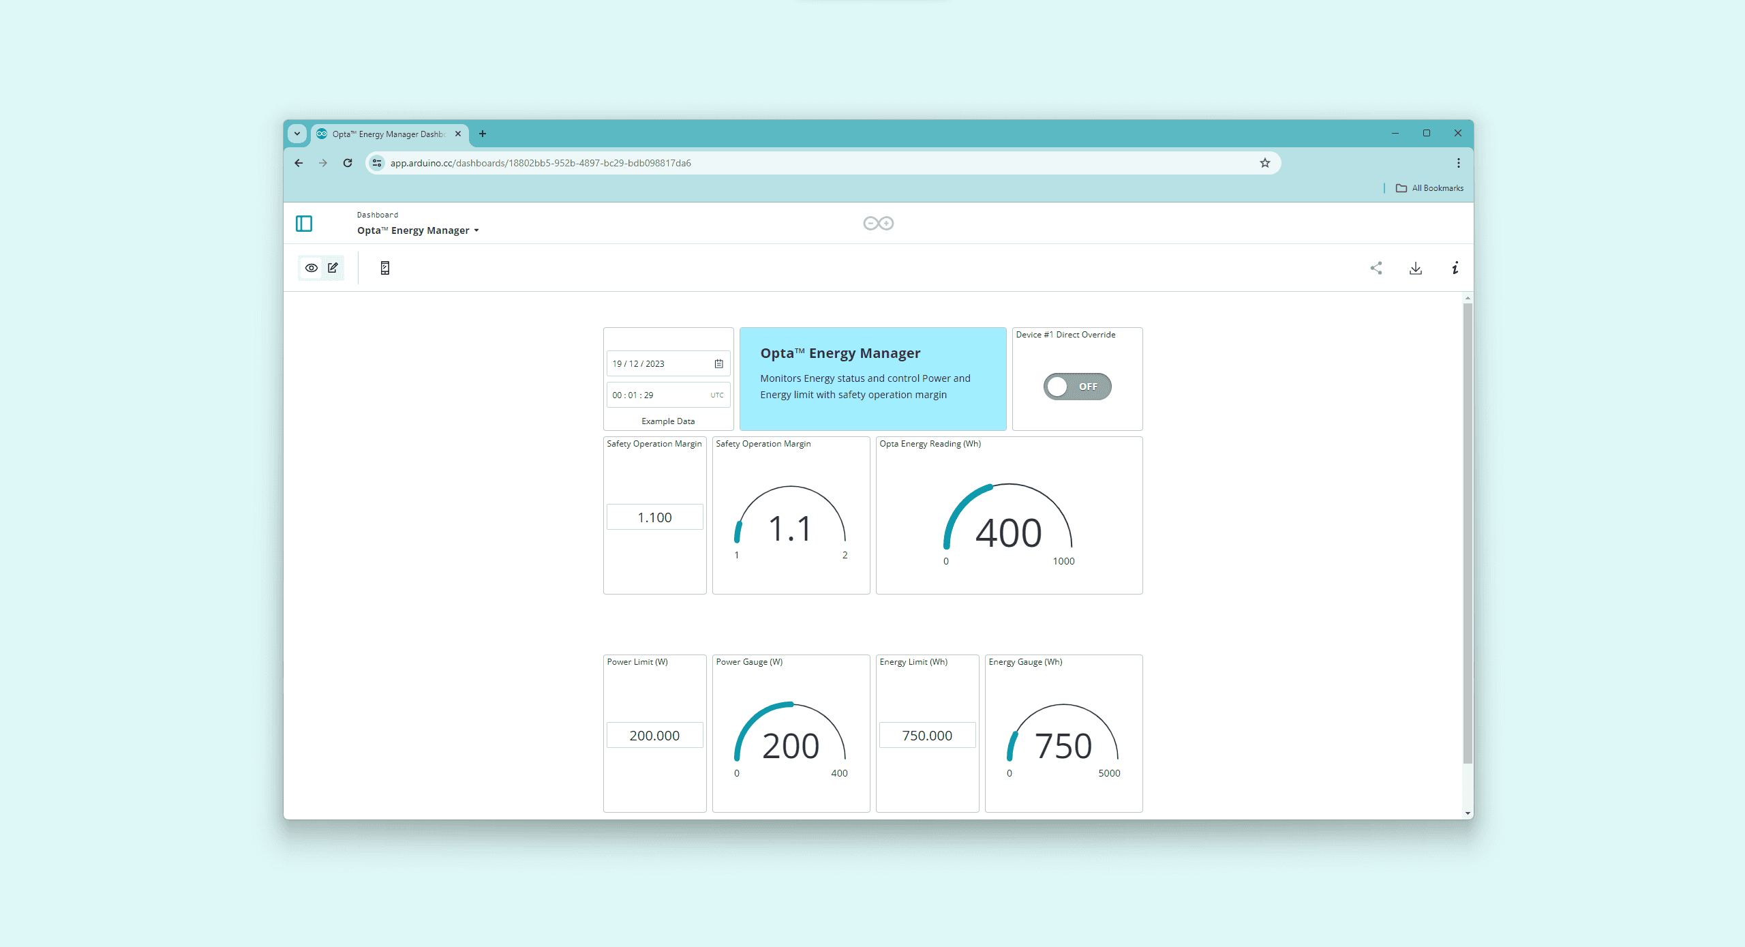Click the share dashboard icon
This screenshot has width=1745, height=947.
point(1376,268)
